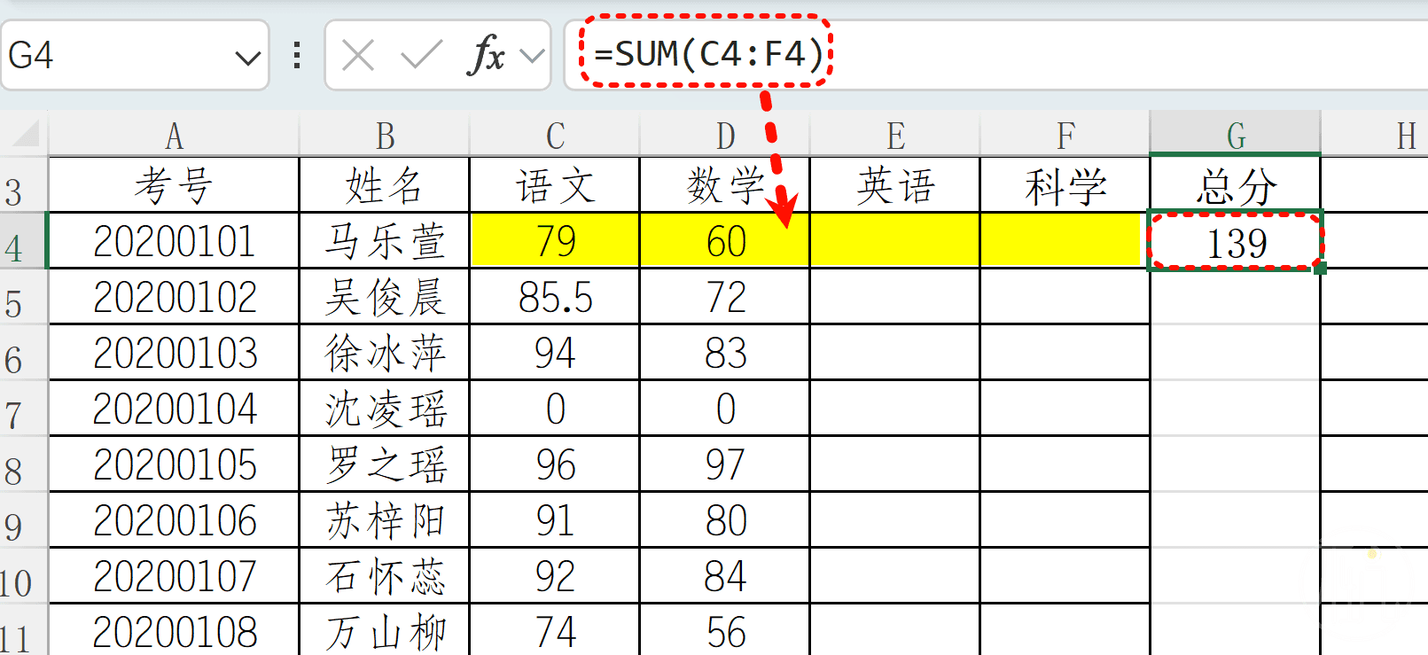Click the Enter checkmark icon in formula bar
The height and width of the screenshot is (655, 1428).
coord(421,56)
